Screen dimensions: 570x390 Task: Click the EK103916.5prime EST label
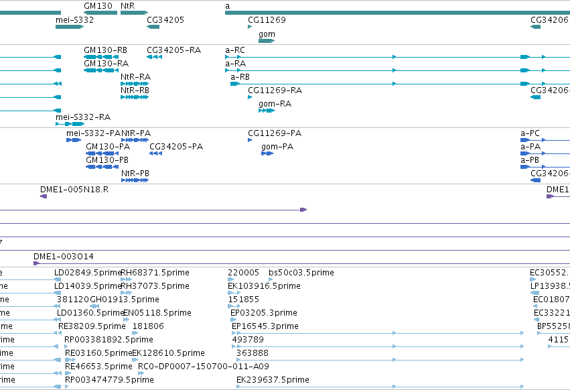pos(265,286)
